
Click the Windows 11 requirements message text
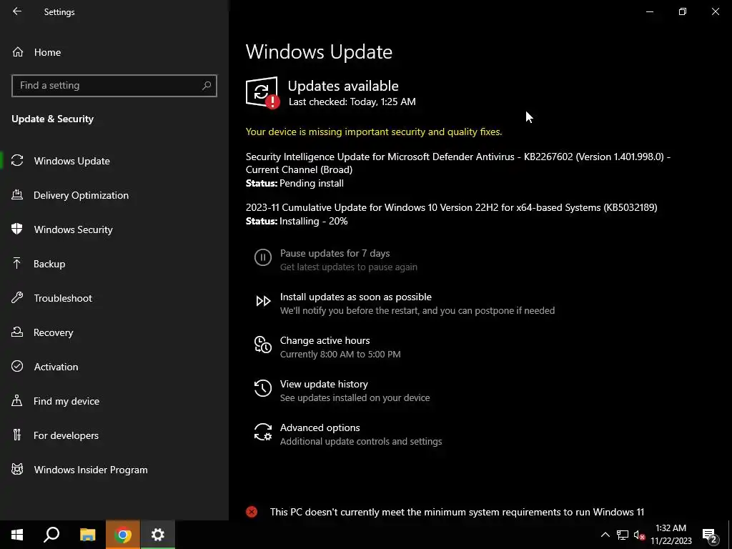tap(457, 512)
